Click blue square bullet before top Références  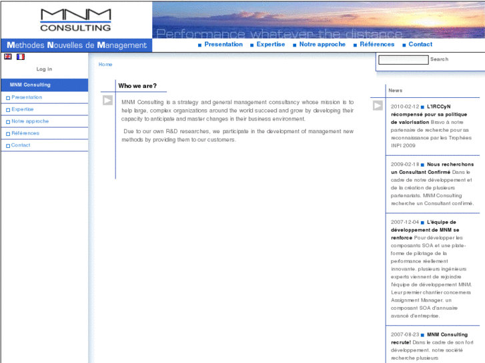click(x=355, y=45)
